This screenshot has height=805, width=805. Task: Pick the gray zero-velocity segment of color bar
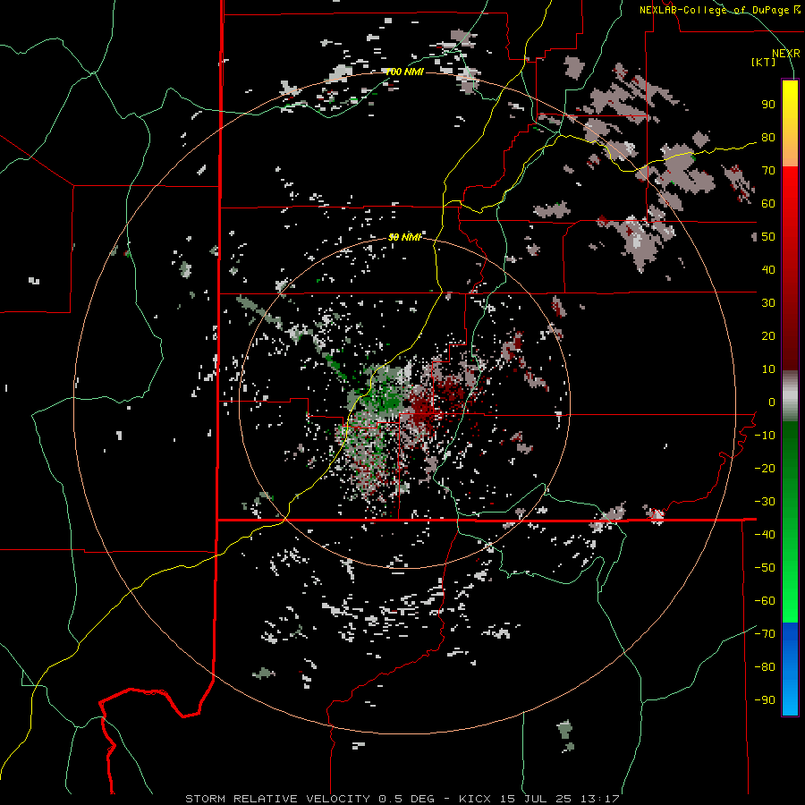click(790, 396)
